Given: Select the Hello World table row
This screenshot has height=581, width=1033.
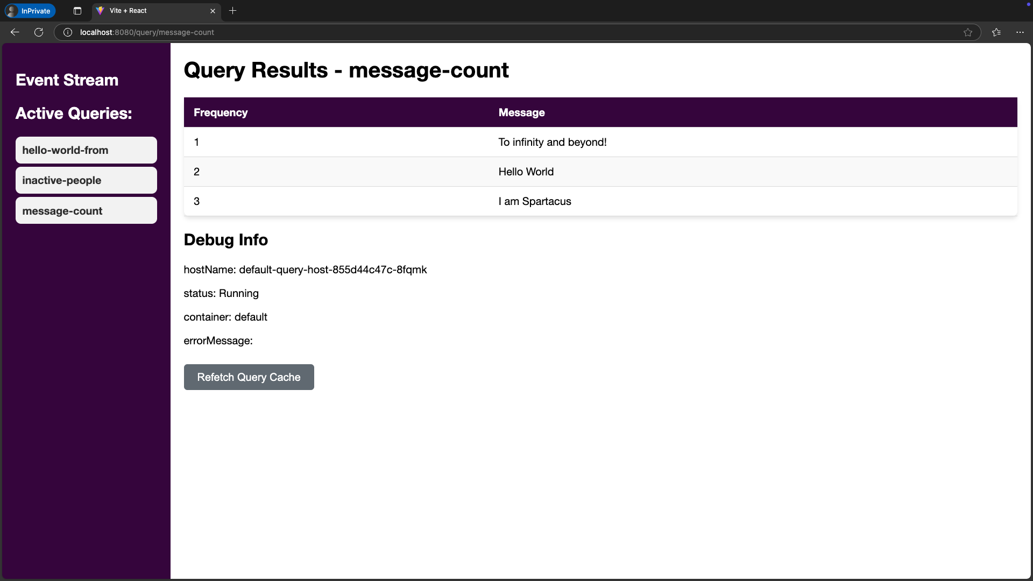Looking at the screenshot, I should [x=526, y=172].
